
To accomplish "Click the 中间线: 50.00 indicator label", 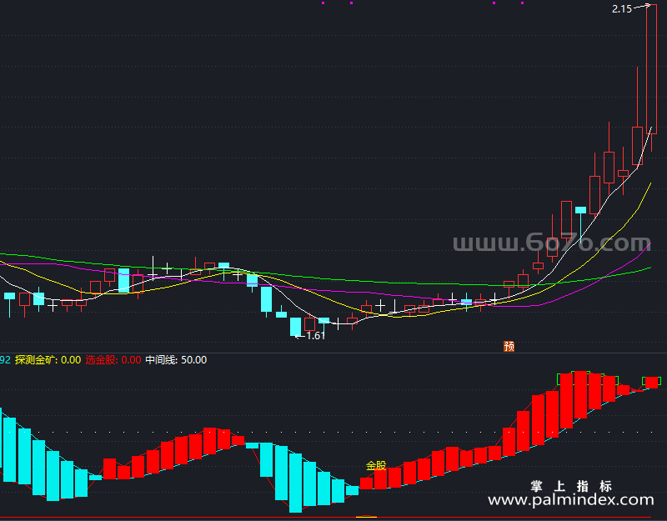I will pyautogui.click(x=176, y=360).
